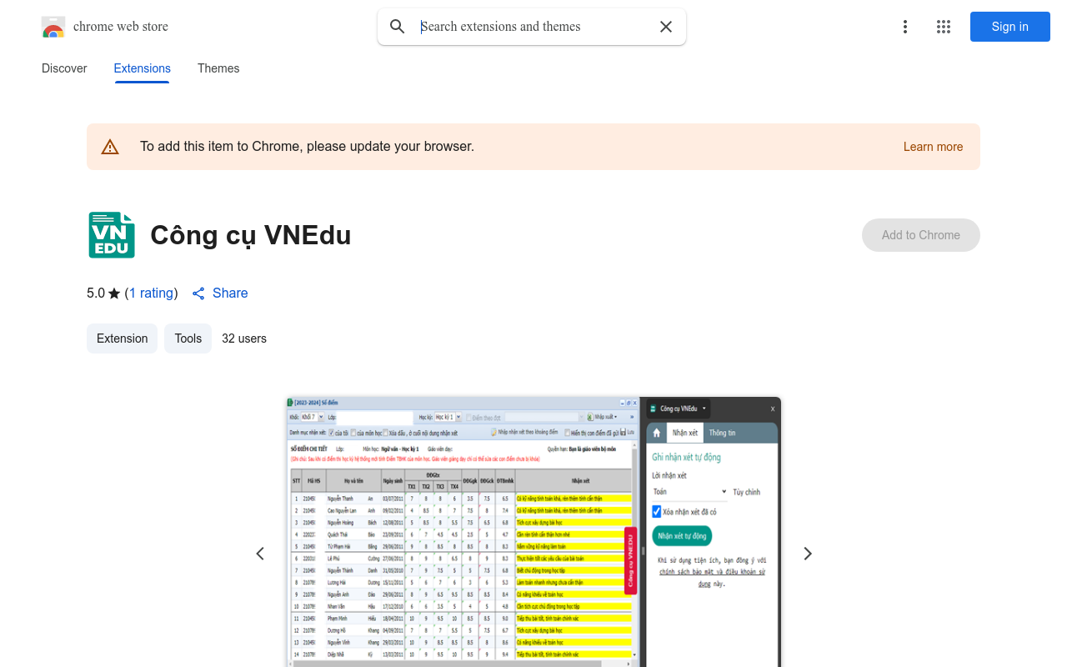Click the VNEdu extension logo
The image size is (1067, 667).
[x=111, y=235]
